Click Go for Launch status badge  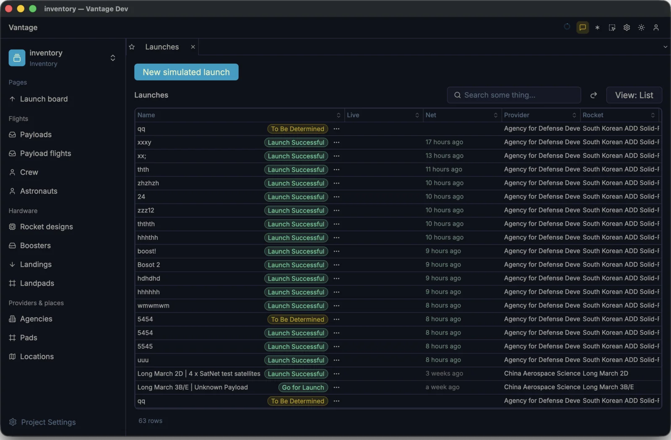click(303, 388)
